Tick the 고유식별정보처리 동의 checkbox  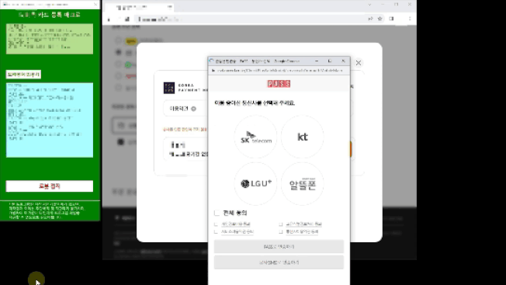point(281,224)
